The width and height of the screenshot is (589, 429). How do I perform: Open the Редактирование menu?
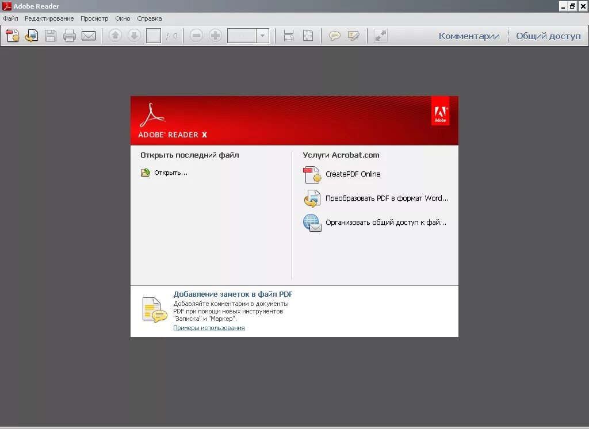(x=49, y=18)
